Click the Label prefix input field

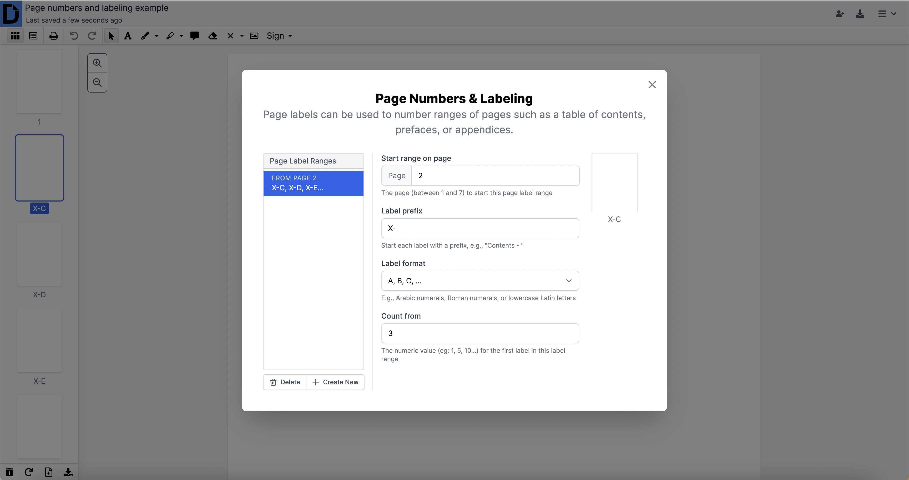(x=480, y=228)
